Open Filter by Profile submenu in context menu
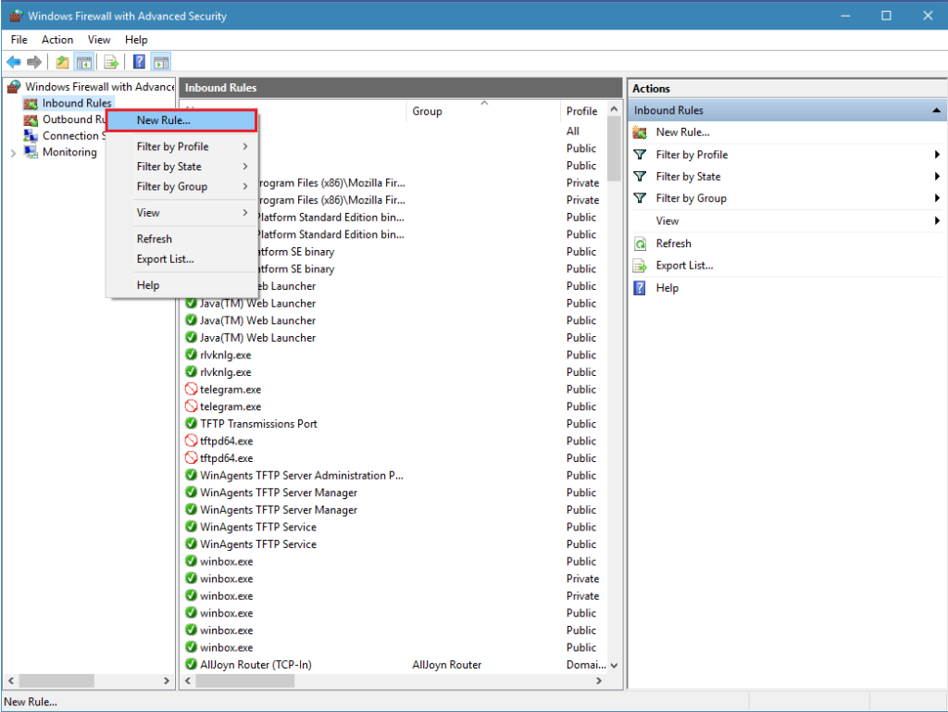 tap(181, 146)
